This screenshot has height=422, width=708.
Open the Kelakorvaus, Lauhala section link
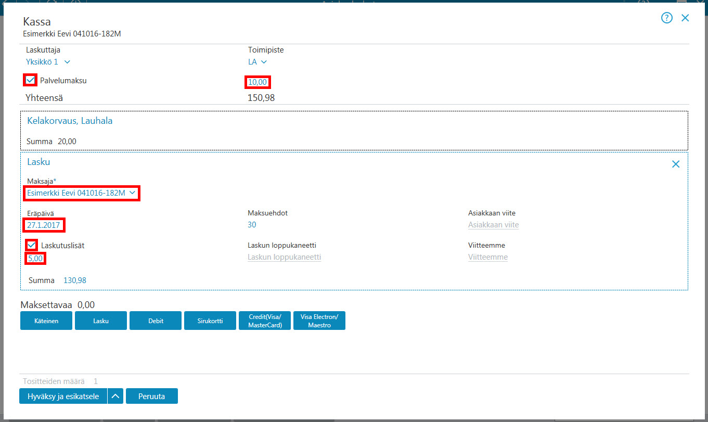[70, 121]
